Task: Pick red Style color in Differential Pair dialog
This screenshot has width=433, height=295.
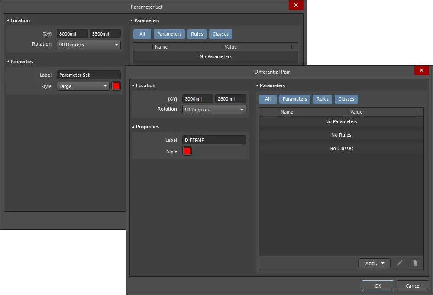Action: click(187, 151)
